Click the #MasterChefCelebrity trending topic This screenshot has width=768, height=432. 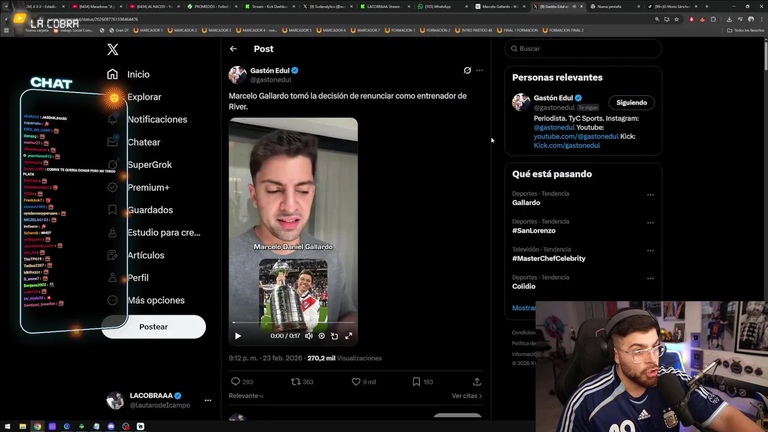tap(549, 259)
